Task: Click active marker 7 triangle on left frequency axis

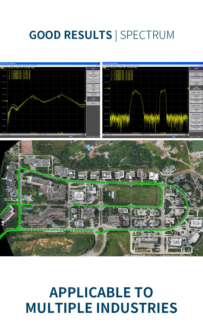Action: (x=62, y=132)
